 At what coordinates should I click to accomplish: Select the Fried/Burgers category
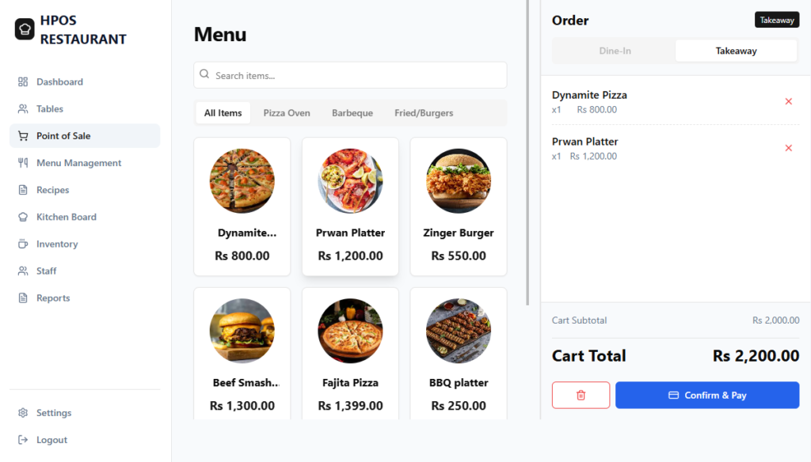424,112
